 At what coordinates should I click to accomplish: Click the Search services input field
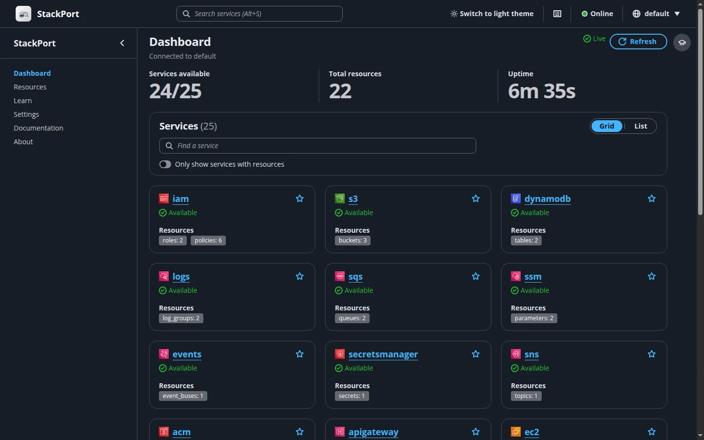click(260, 14)
